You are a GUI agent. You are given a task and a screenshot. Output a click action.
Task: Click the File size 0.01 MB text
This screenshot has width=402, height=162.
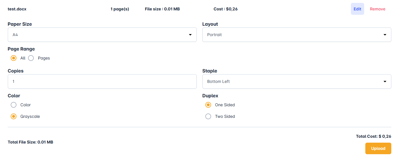click(x=162, y=9)
